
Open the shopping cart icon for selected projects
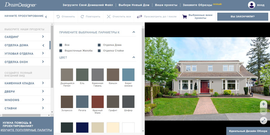[185, 17]
